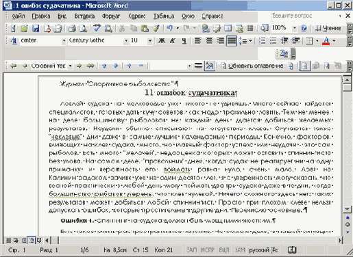Open the Columns layout icon
The image size is (353, 257).
250,28
